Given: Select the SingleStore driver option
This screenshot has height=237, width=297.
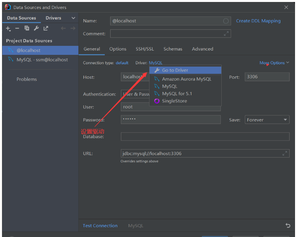Looking at the screenshot, I should coord(174,101).
